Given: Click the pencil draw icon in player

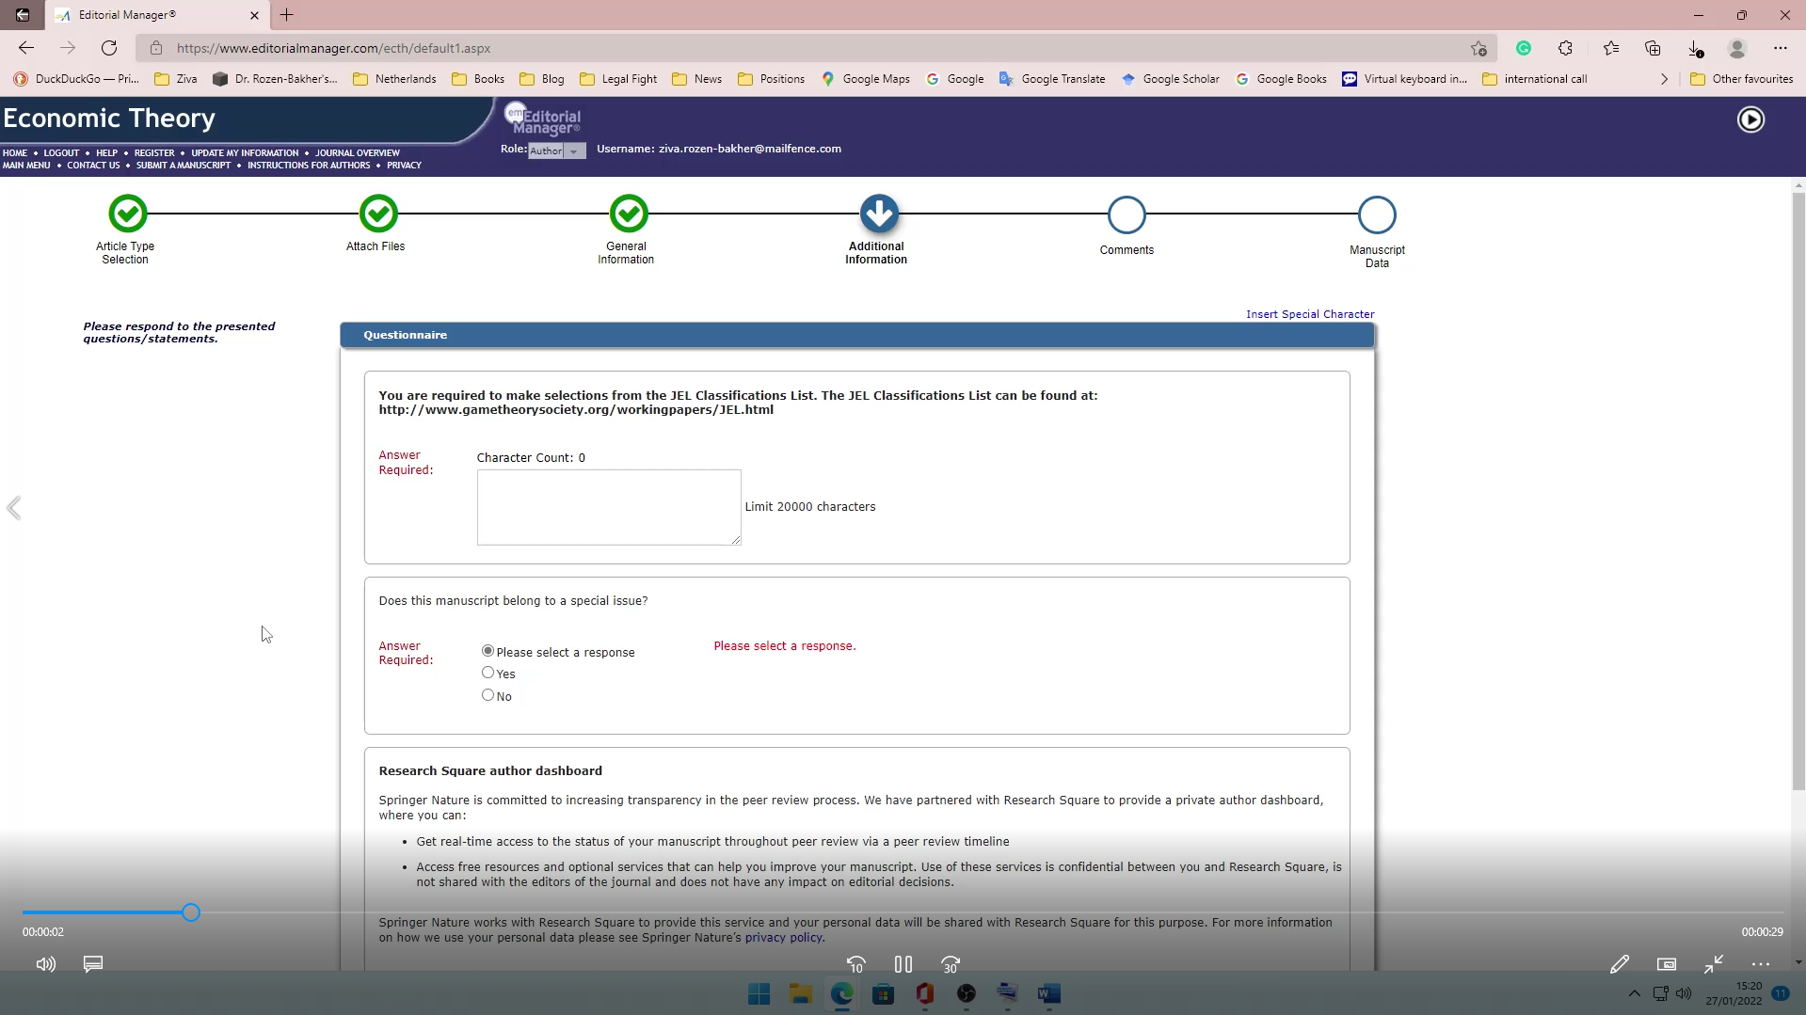Looking at the screenshot, I should [x=1620, y=964].
